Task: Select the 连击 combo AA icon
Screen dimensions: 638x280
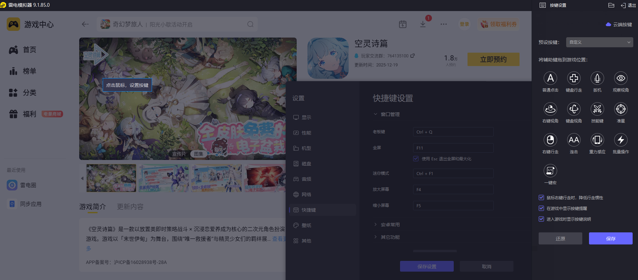Action: [574, 140]
